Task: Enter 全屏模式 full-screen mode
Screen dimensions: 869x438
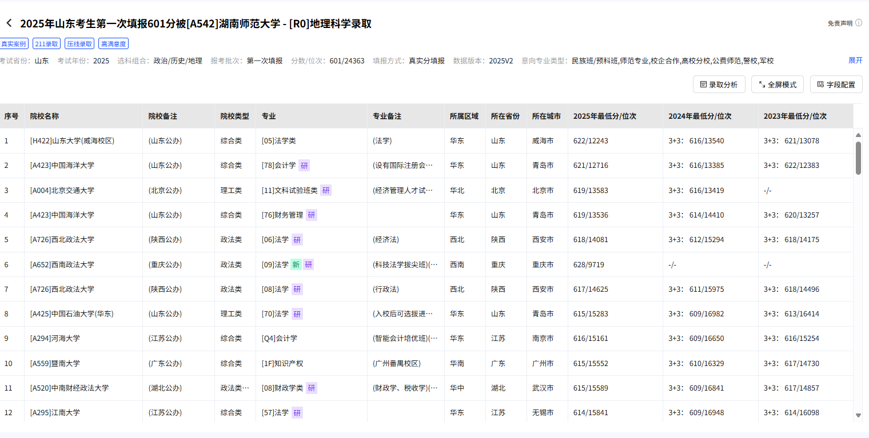Action: (x=778, y=84)
